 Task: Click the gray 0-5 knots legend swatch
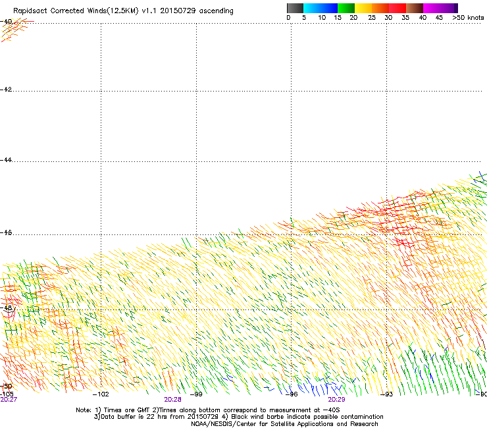click(295, 8)
